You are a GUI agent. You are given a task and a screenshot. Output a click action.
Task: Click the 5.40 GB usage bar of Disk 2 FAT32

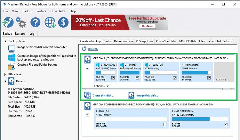(200, 119)
